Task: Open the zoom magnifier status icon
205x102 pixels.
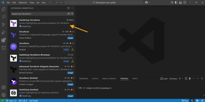Action: (192, 100)
